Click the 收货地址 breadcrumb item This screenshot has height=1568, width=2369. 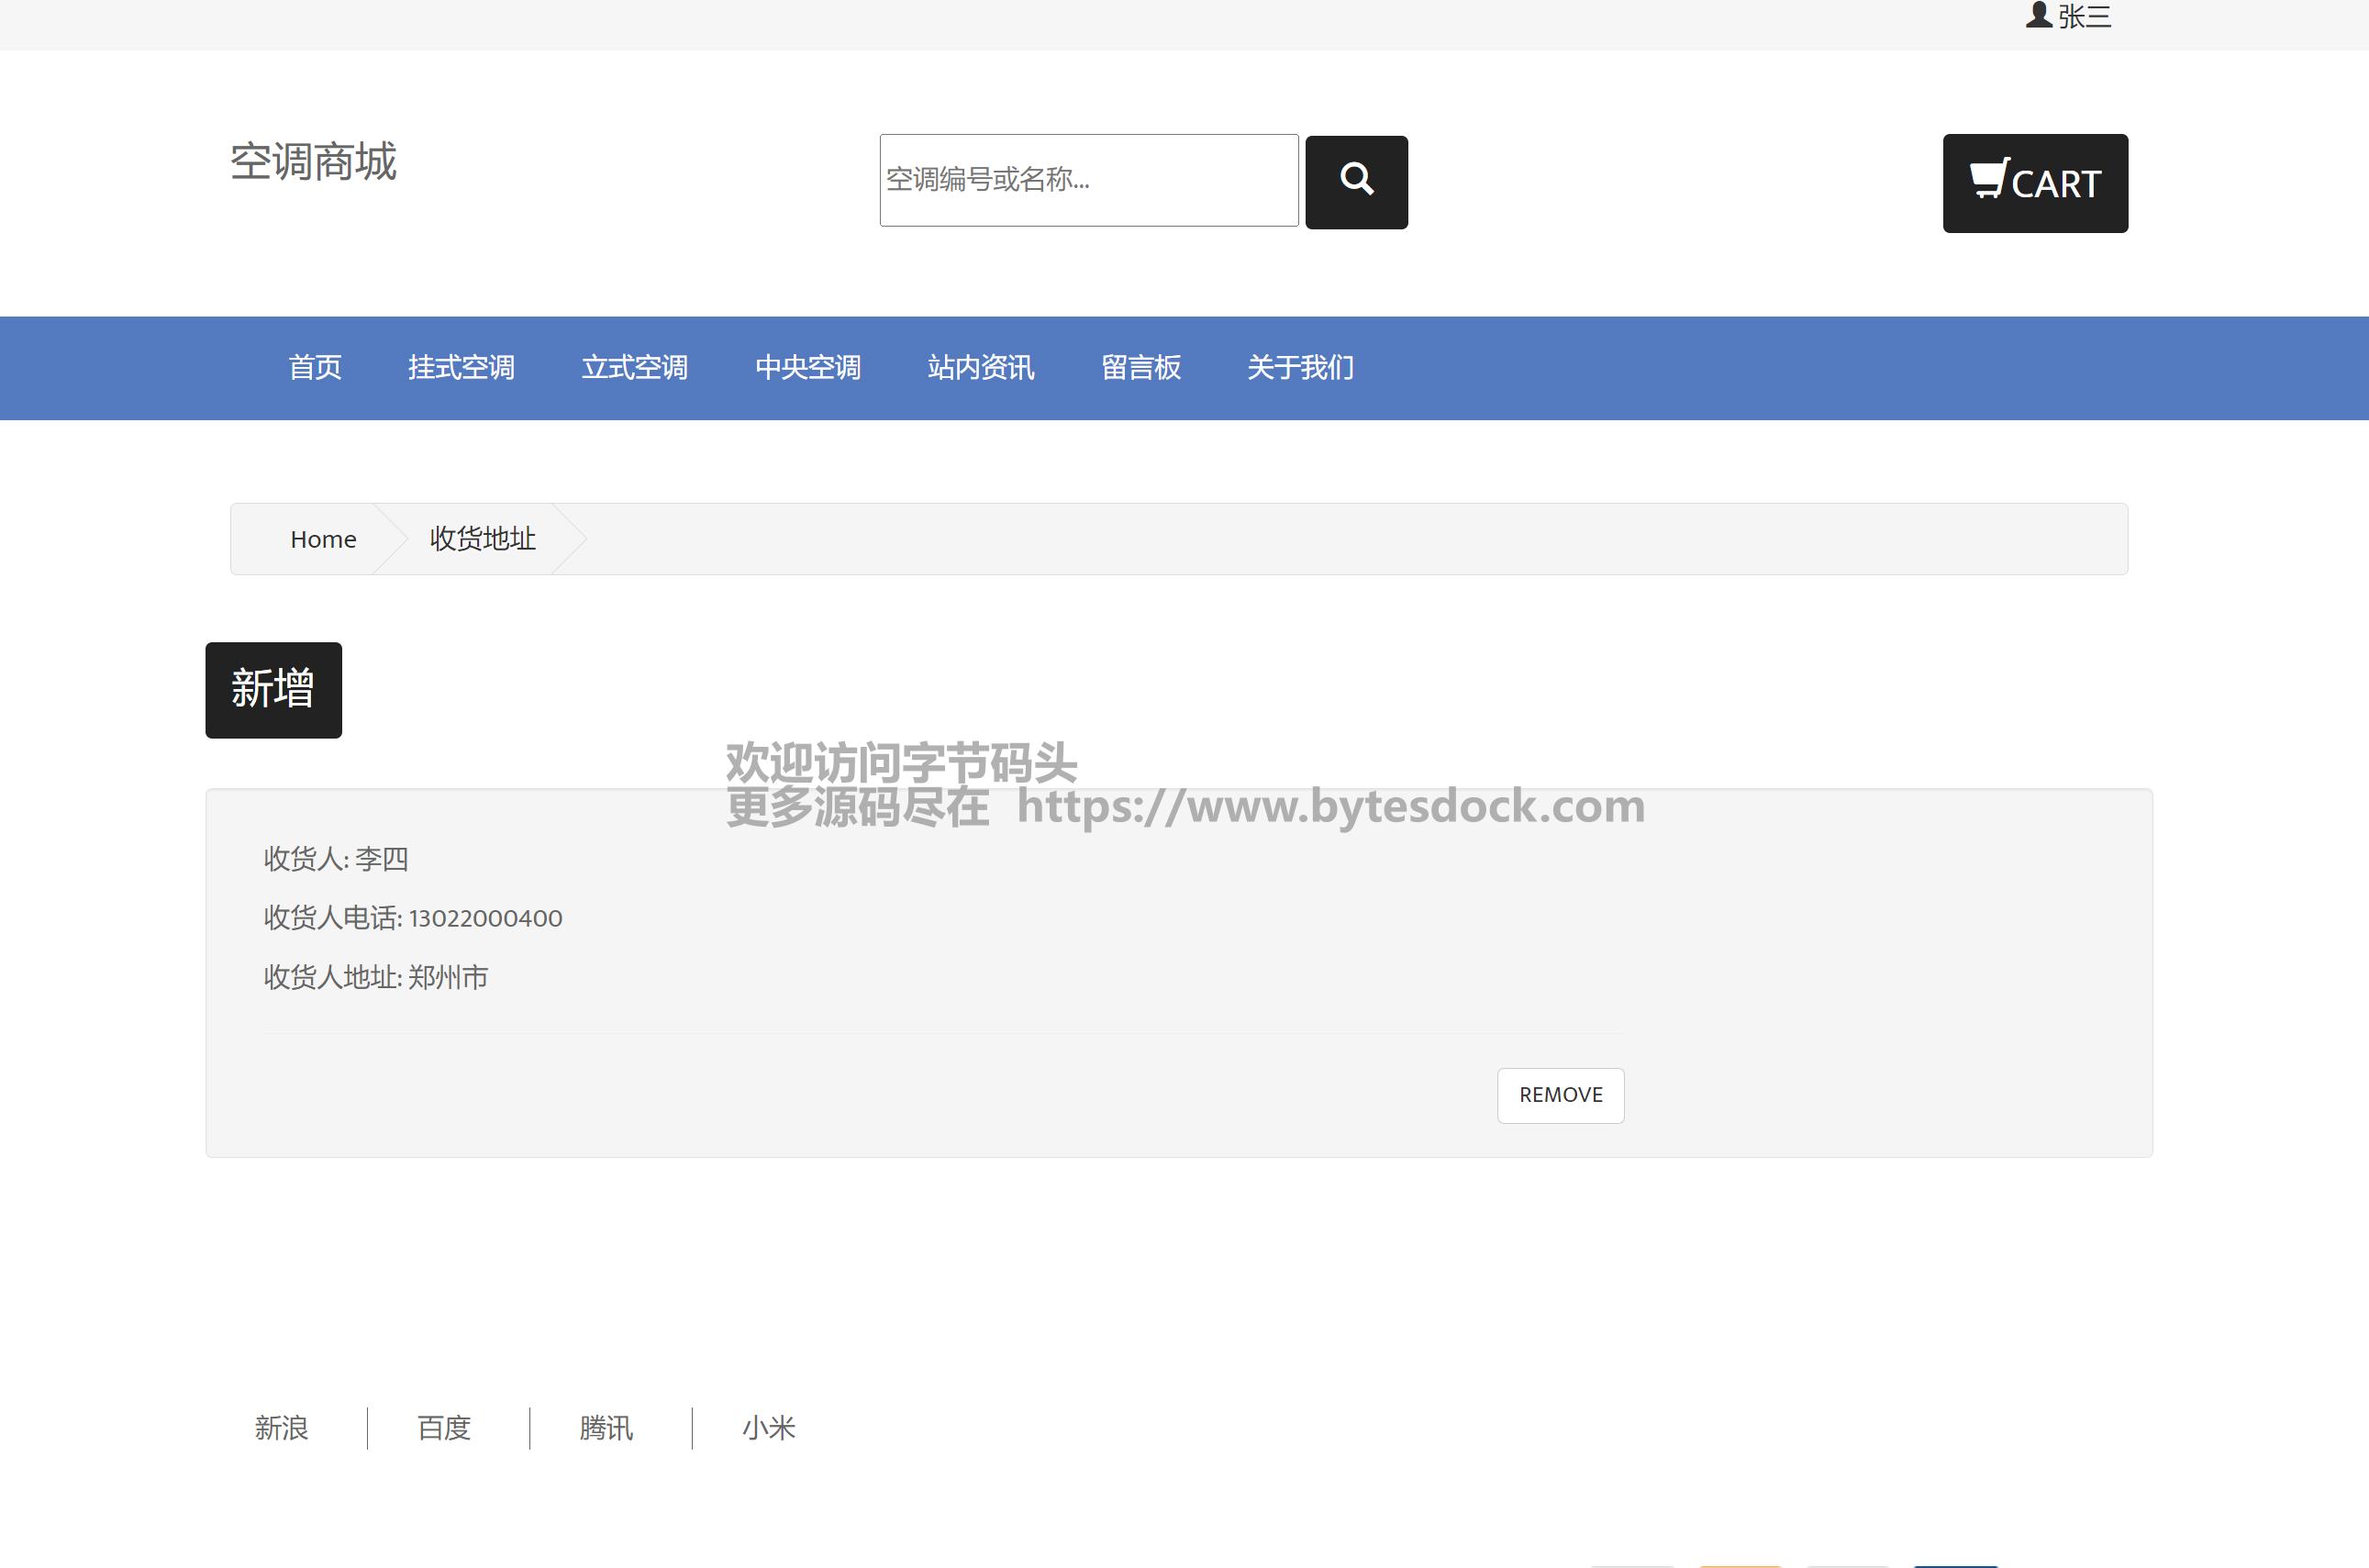pos(482,540)
